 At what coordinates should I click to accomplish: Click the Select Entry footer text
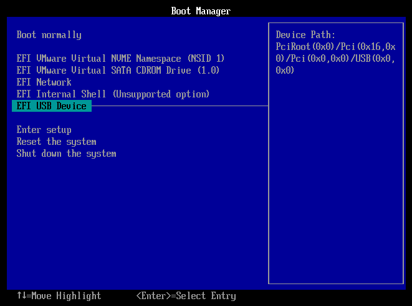pyautogui.click(x=206, y=296)
